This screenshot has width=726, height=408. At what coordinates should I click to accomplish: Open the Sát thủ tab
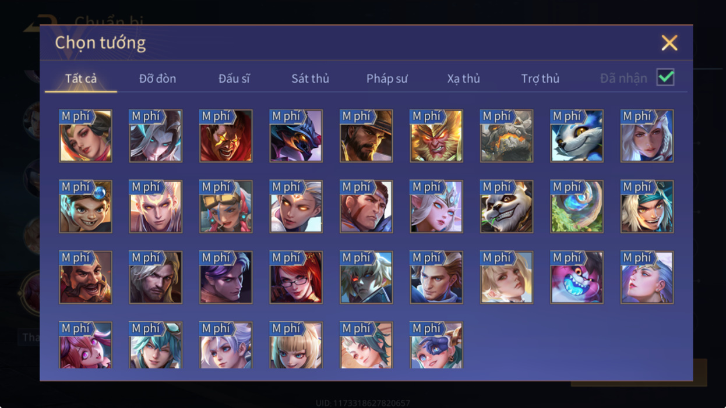[x=310, y=79]
